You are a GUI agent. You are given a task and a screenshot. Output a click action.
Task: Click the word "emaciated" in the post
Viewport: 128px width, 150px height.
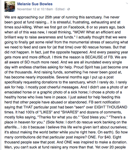pos(13,92)
